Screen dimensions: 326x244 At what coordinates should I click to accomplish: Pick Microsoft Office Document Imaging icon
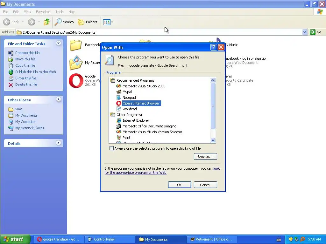pos(119,126)
